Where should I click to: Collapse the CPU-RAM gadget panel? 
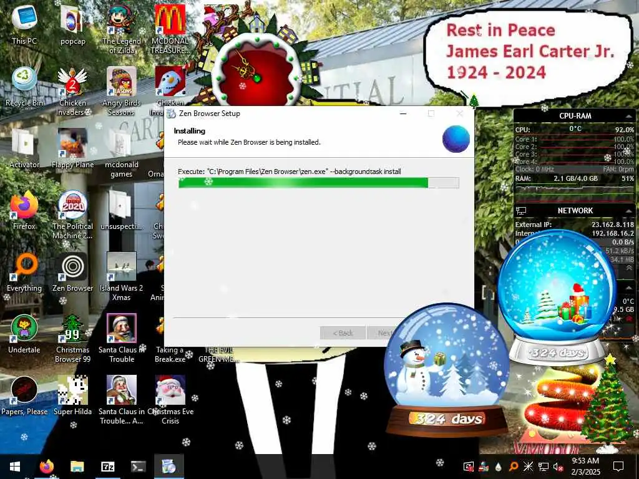click(x=629, y=117)
